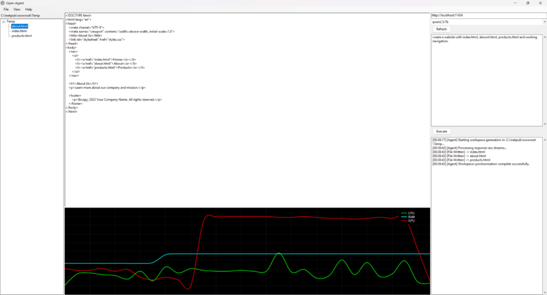The width and height of the screenshot is (547, 295).
Task: Open the Help menu
Action: point(29,10)
